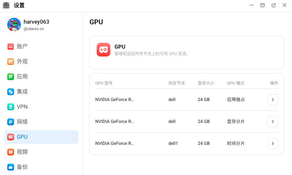Click the 显存分片 mode cell
Screen dimensions: 292x175
click(236, 122)
